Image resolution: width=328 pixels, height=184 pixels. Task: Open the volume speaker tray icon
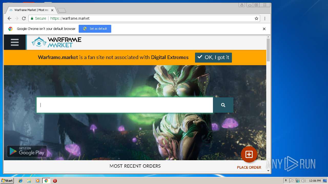click(304, 181)
